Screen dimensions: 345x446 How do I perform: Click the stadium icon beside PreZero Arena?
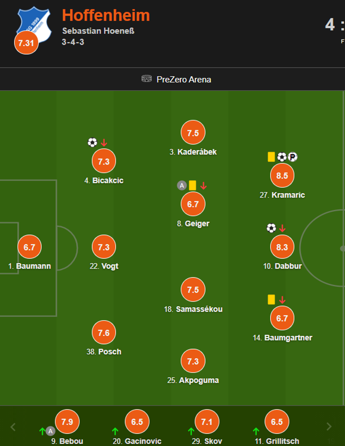tap(146, 79)
